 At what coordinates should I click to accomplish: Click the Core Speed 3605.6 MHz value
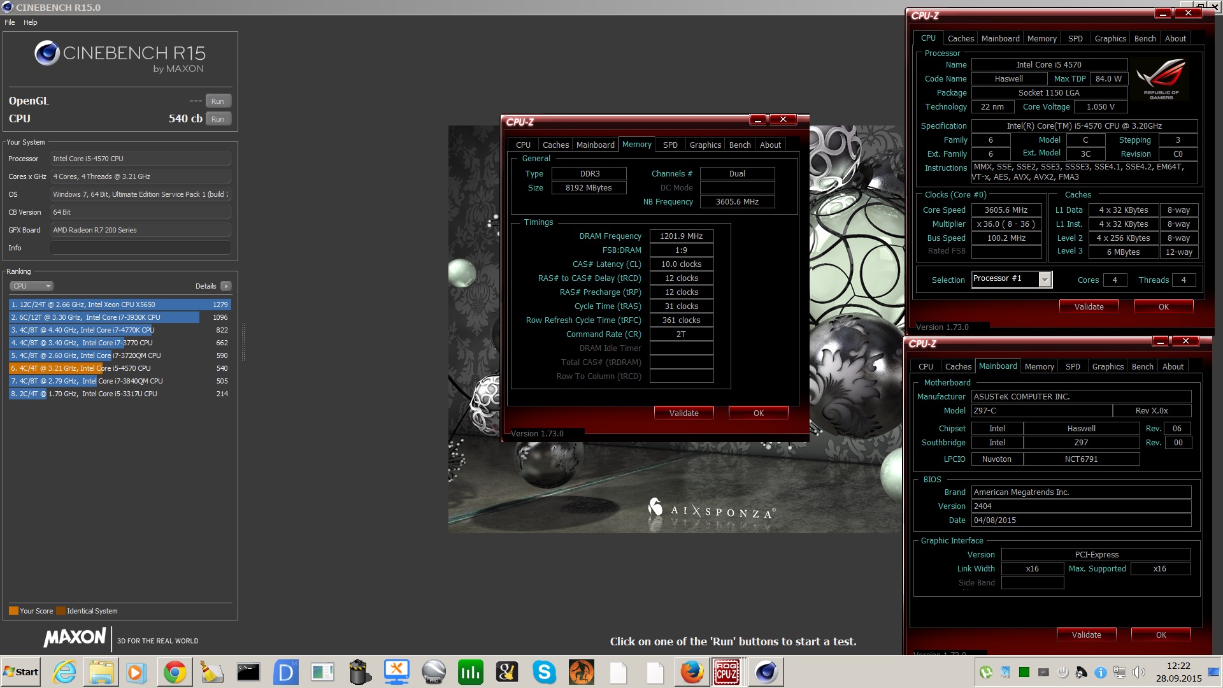click(x=1006, y=210)
